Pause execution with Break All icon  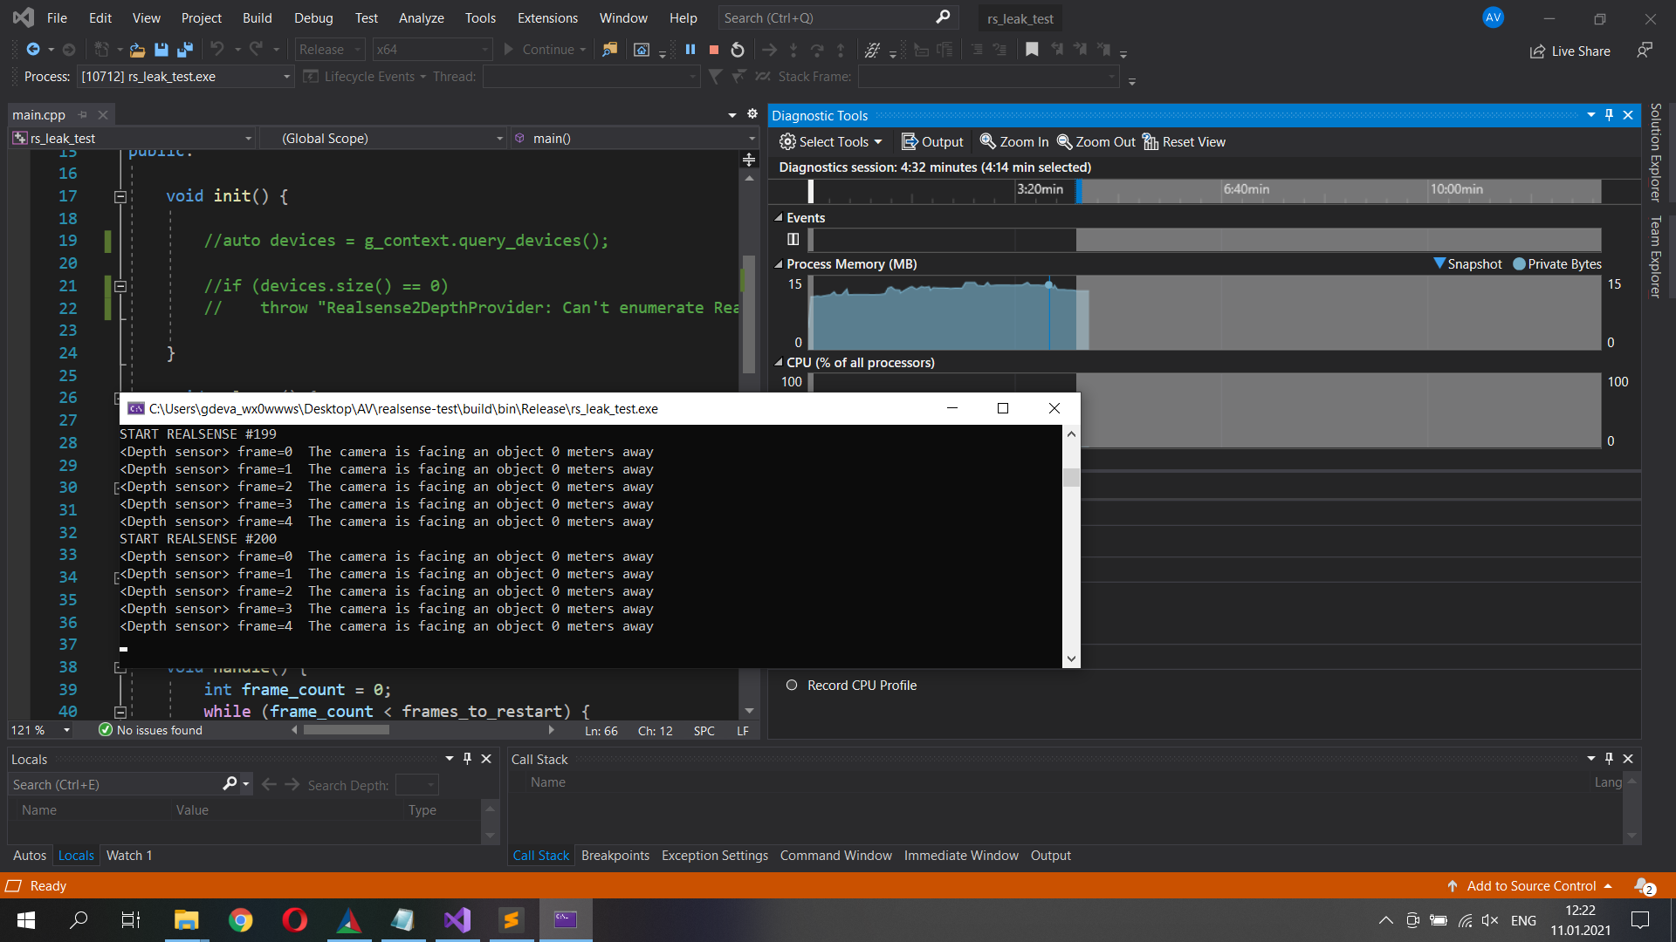[690, 50]
